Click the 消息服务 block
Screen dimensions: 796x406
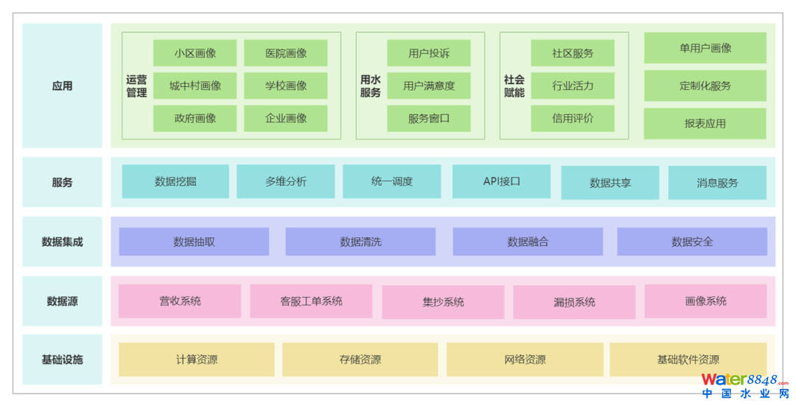click(716, 183)
